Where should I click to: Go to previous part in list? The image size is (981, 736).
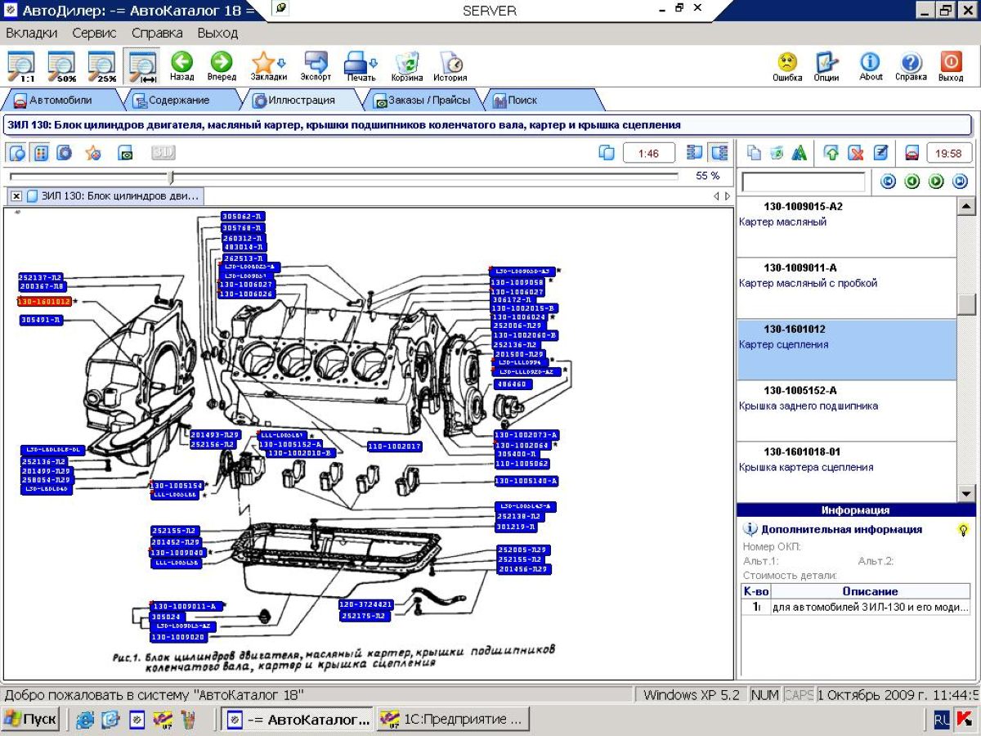pos(912,182)
